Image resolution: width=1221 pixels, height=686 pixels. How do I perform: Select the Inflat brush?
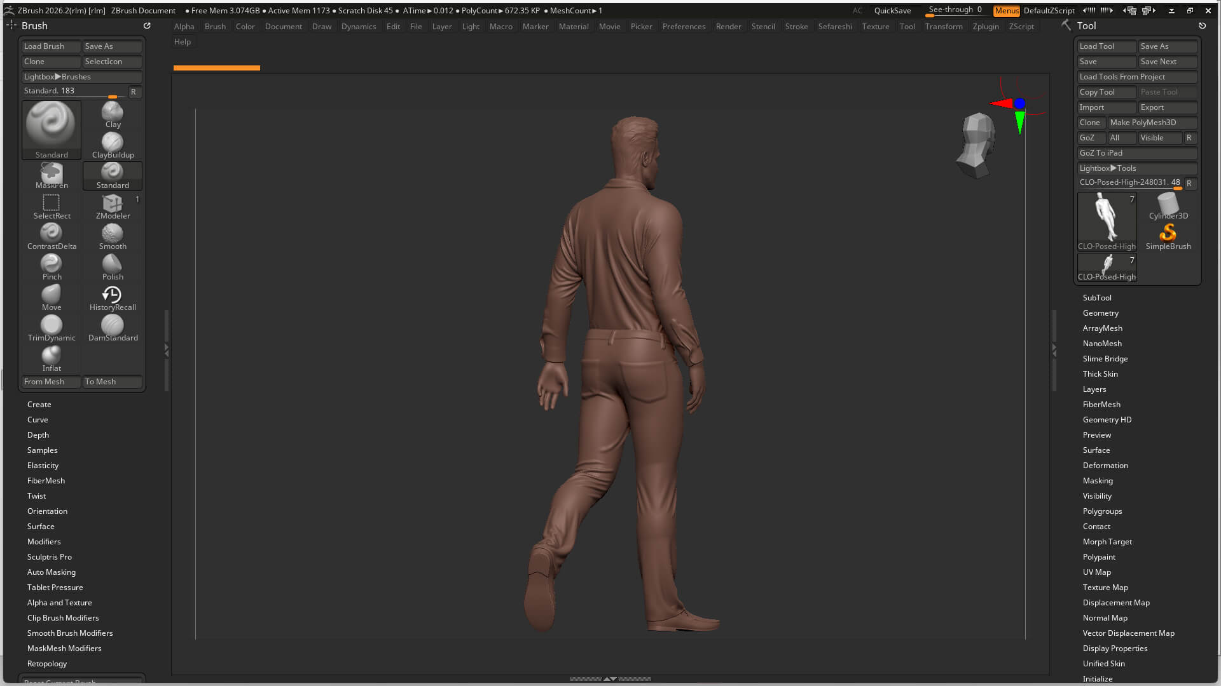(x=52, y=359)
